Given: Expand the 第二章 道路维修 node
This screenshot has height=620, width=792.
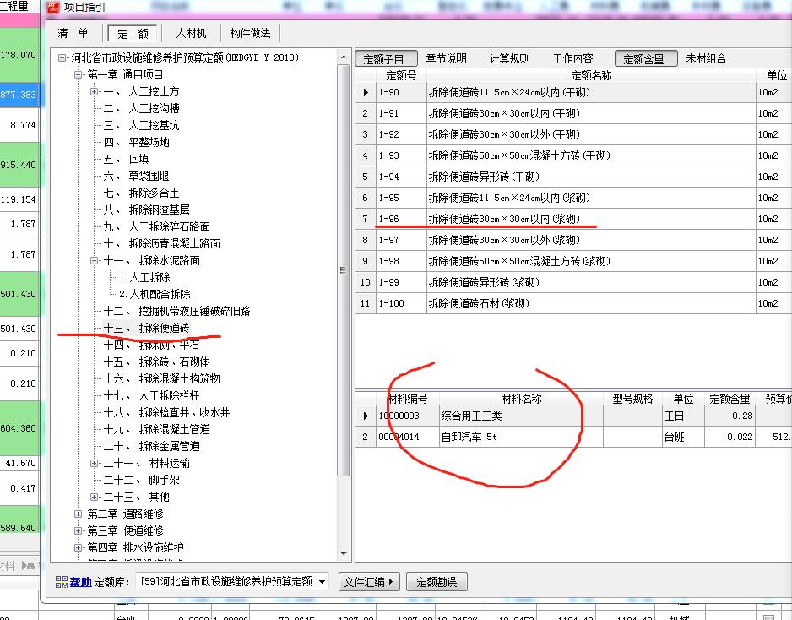Looking at the screenshot, I should coord(79,514).
